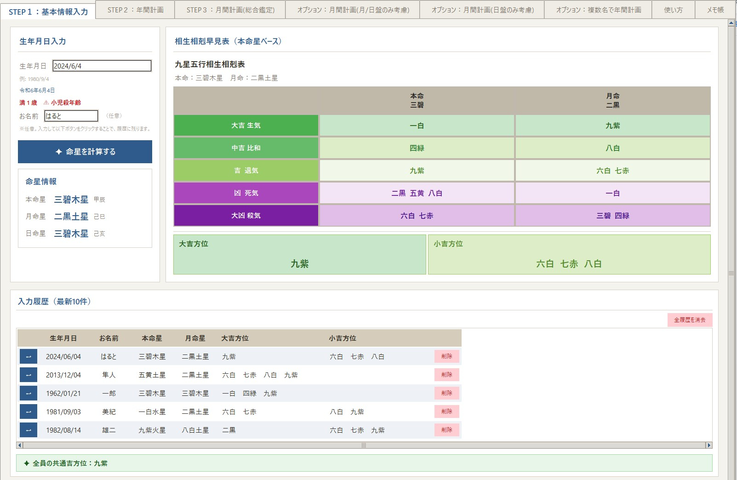This screenshot has width=737, height=480.
Task: Delete the 隼人 history entry
Action: click(447, 375)
